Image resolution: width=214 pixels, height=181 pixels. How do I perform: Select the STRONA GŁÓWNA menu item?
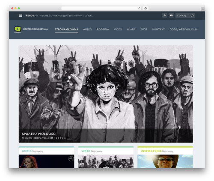pos(66,30)
